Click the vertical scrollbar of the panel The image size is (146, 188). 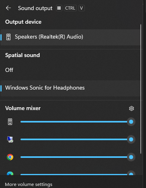pos(141,89)
